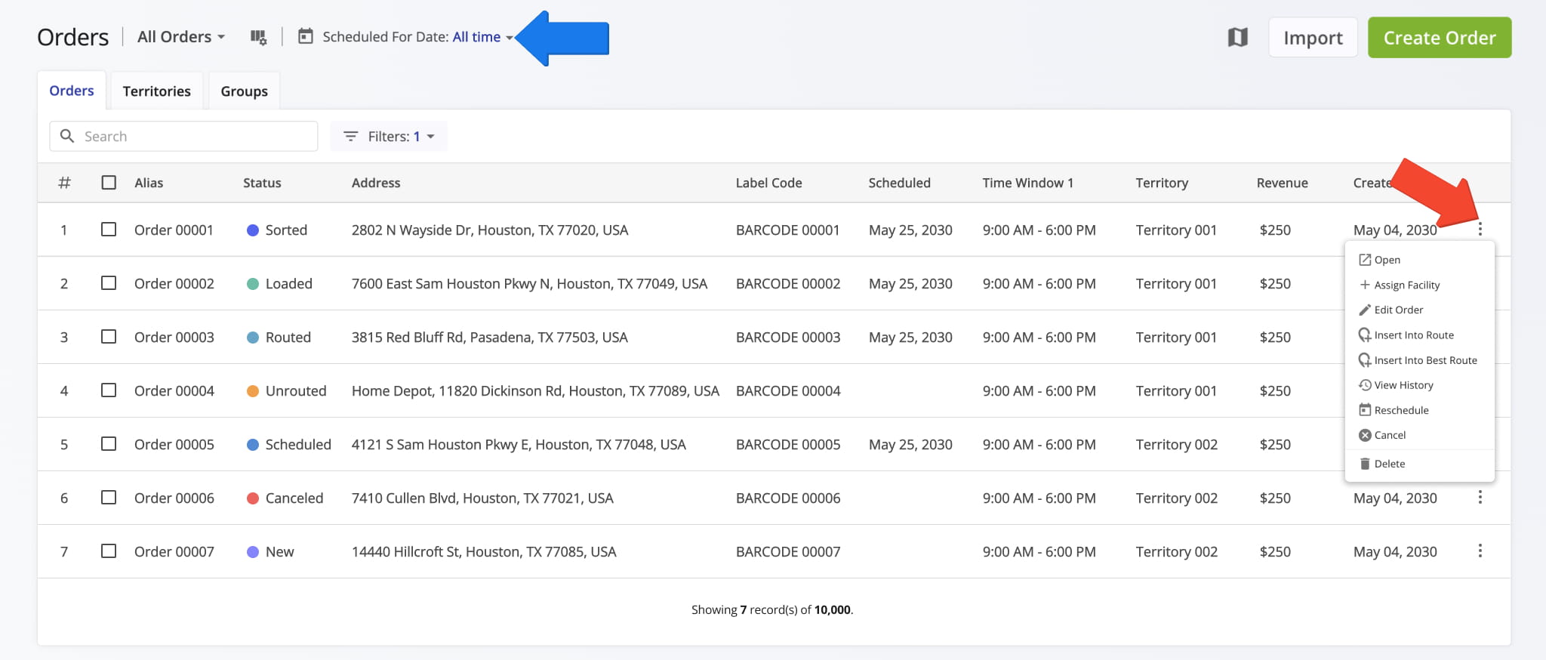Click the Territory column header

1162,183
